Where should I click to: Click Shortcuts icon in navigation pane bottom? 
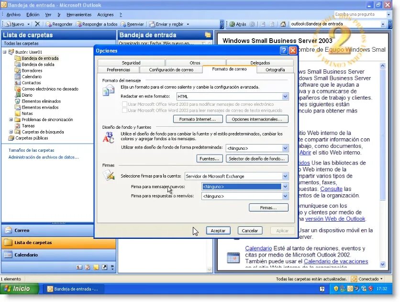[x=104, y=267]
